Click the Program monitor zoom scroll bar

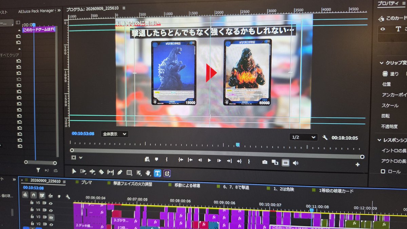pos(217,153)
